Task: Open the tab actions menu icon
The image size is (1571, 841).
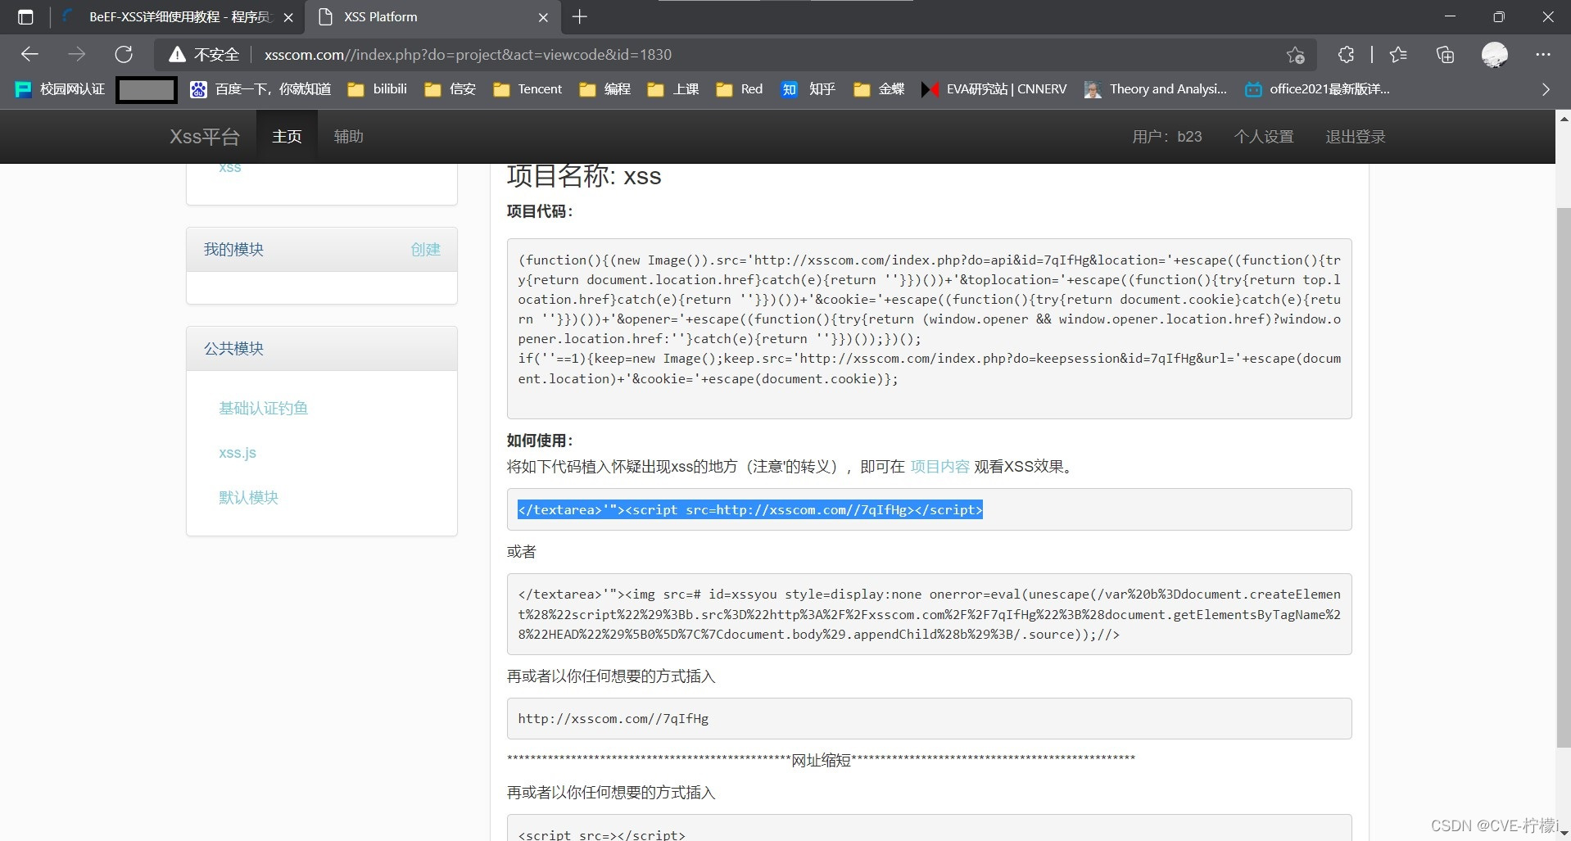Action: pos(25,16)
